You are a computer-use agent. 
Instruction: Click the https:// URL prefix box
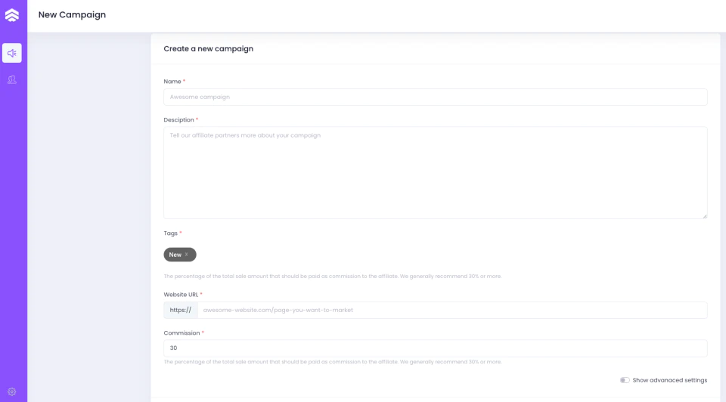(181, 311)
